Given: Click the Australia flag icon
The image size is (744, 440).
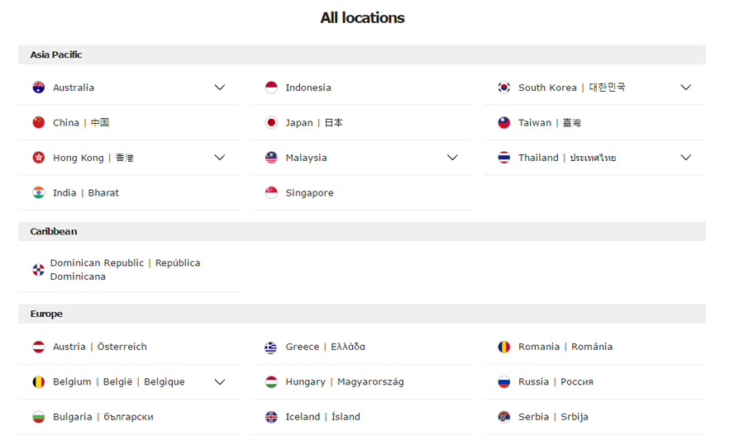Looking at the screenshot, I should pyautogui.click(x=39, y=88).
